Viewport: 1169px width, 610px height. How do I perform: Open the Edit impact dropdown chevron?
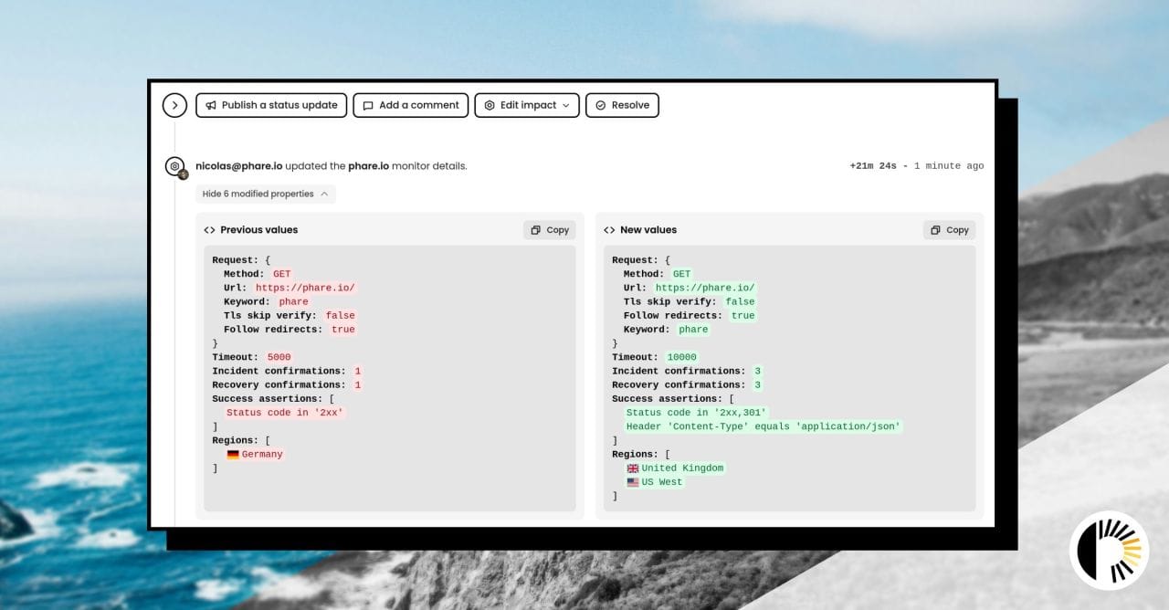[565, 105]
